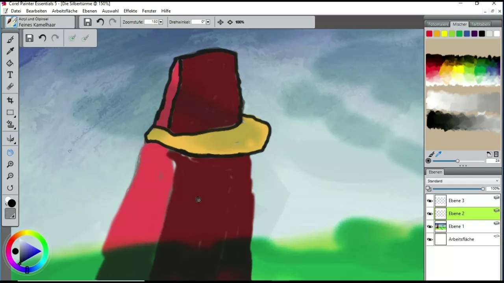This screenshot has width=504, height=283.
Task: Toggle visibility of Ebene 3
Action: [430, 201]
